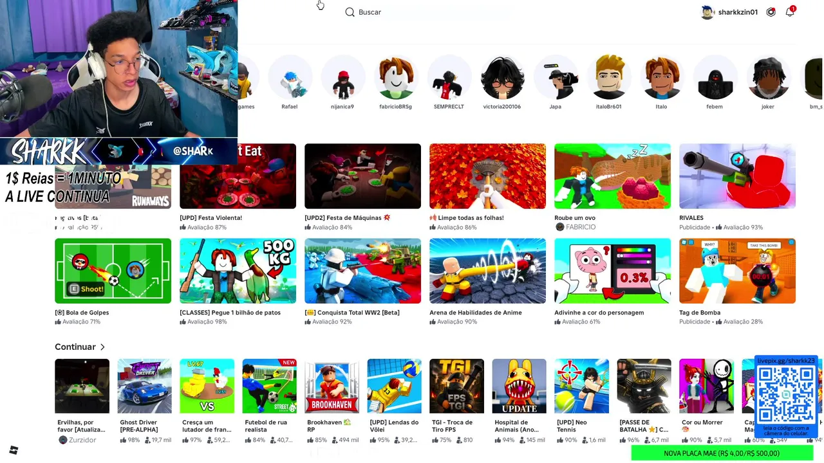Open the Futebol de rua realista icon
The image size is (824, 463).
click(x=269, y=386)
